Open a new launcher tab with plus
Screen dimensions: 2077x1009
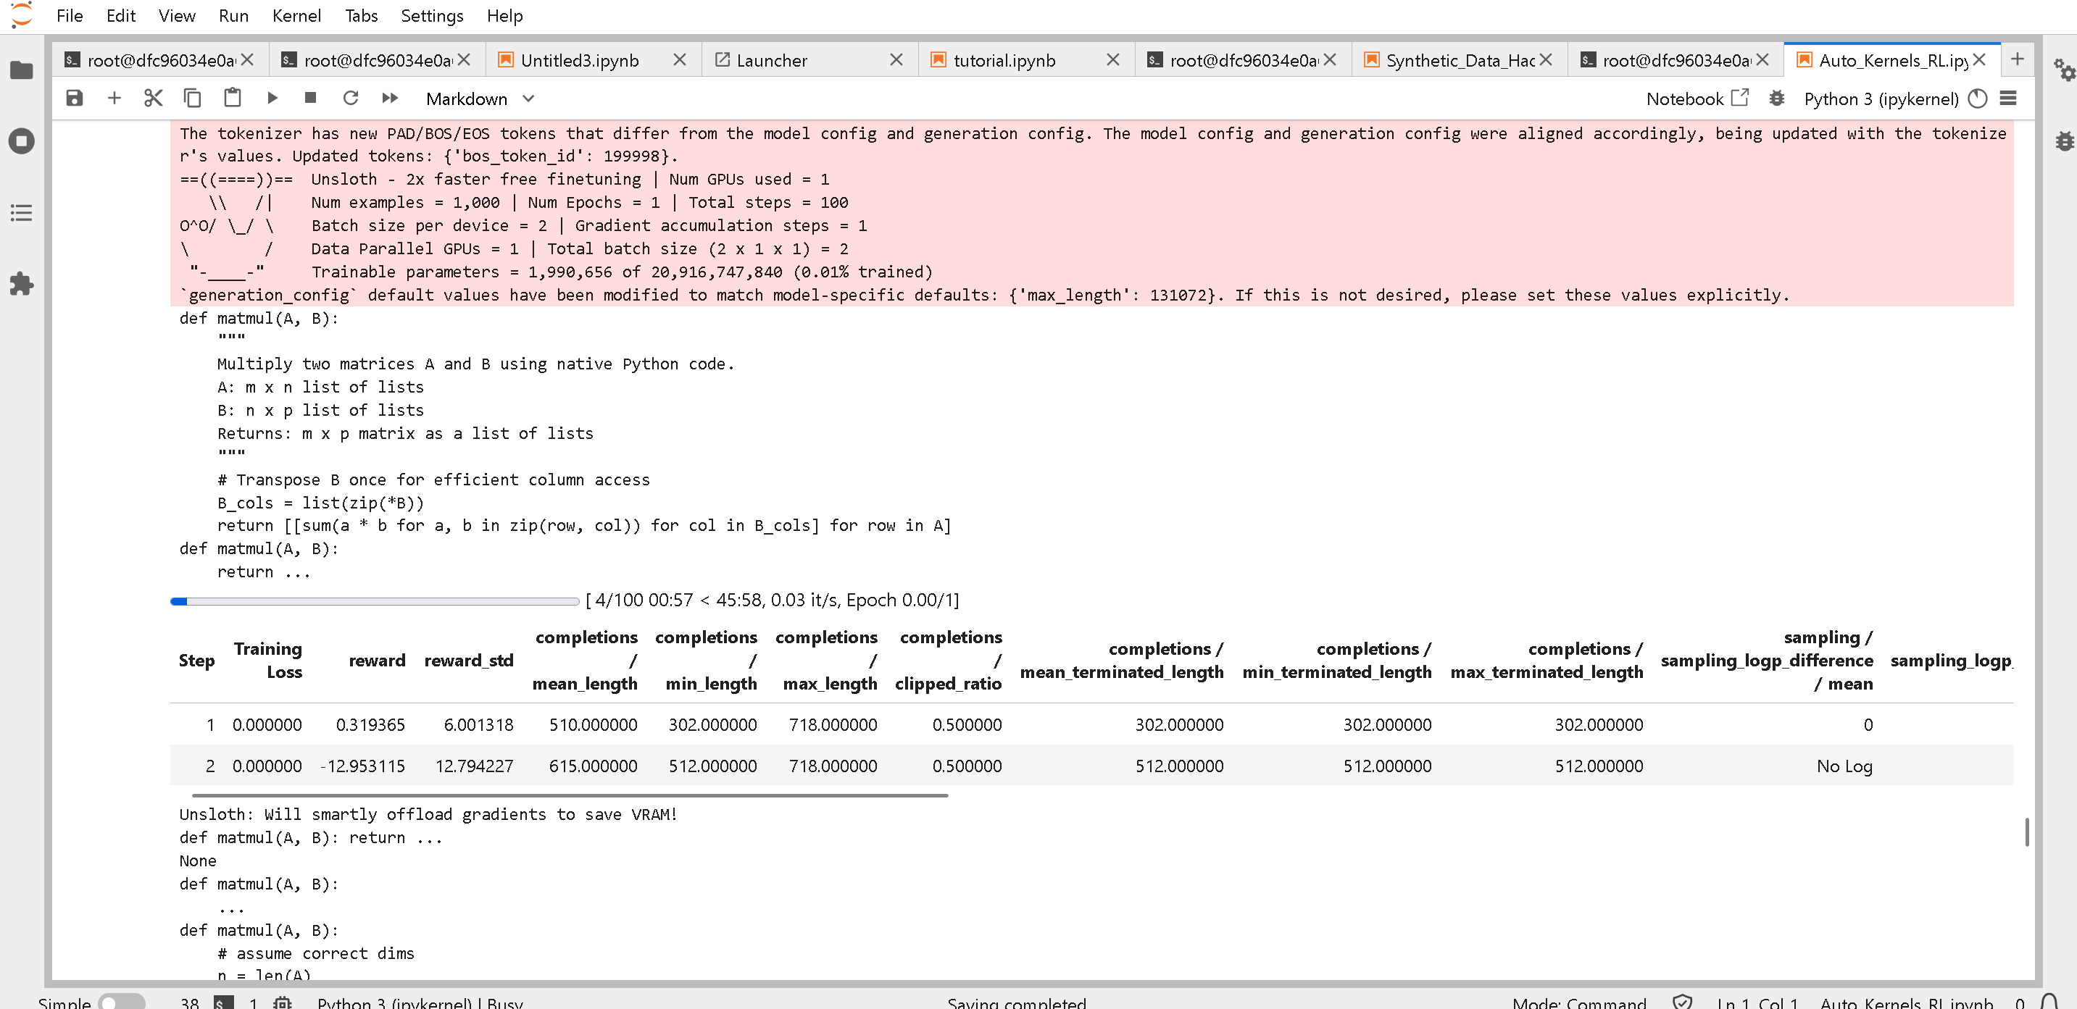(x=2017, y=59)
